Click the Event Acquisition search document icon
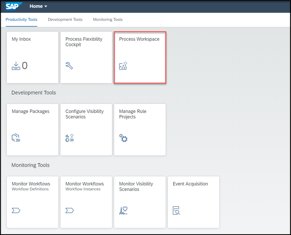 [176, 210]
